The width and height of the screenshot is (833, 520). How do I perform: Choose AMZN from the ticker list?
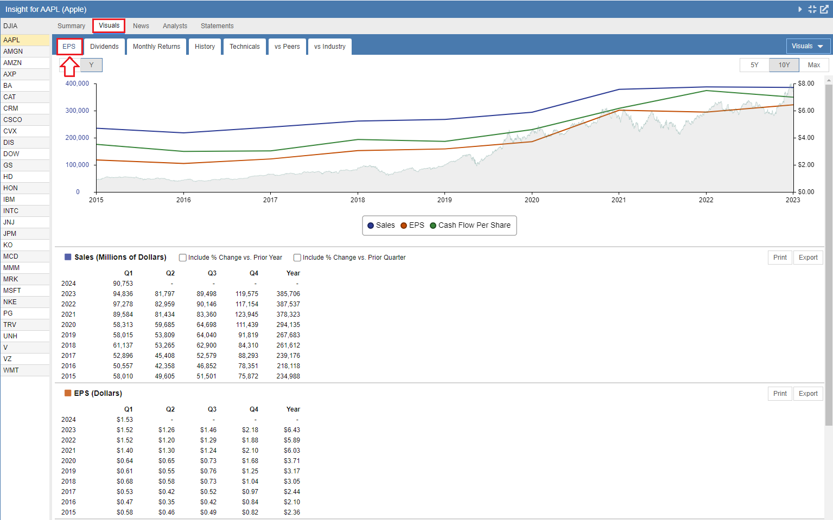click(25, 63)
